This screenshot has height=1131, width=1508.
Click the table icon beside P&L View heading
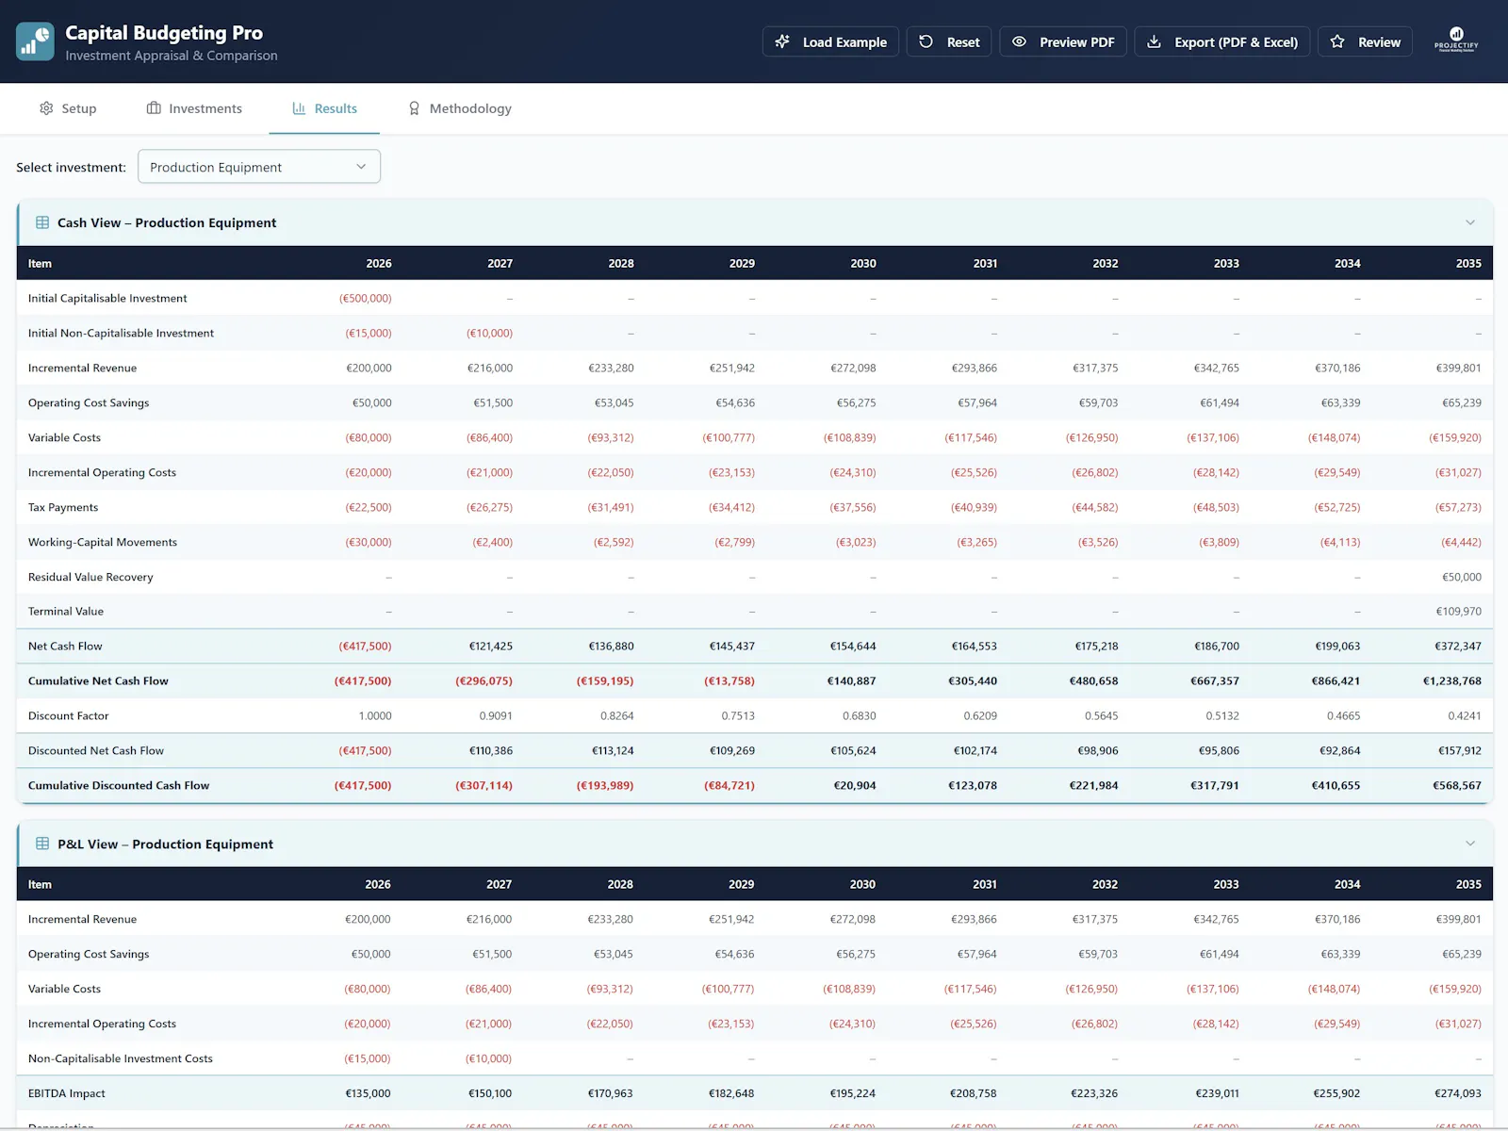tap(42, 844)
